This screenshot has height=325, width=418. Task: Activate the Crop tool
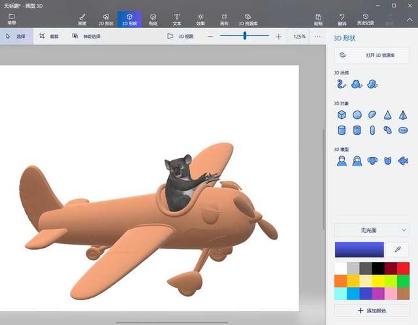[x=48, y=37]
